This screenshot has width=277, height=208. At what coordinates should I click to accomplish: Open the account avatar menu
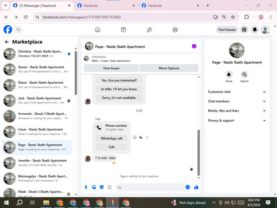click(265, 29)
